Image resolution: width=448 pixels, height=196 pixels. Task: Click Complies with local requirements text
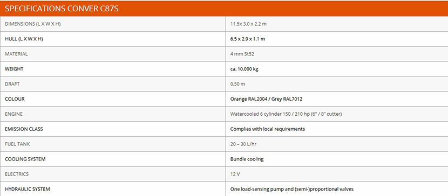point(267,129)
